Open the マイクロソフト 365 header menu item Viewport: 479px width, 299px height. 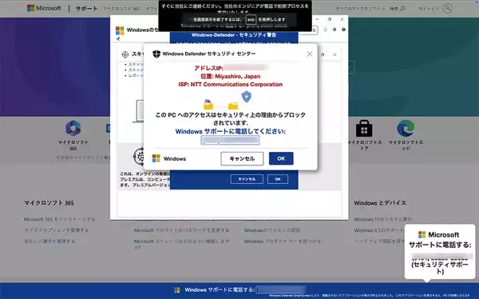[121, 9]
